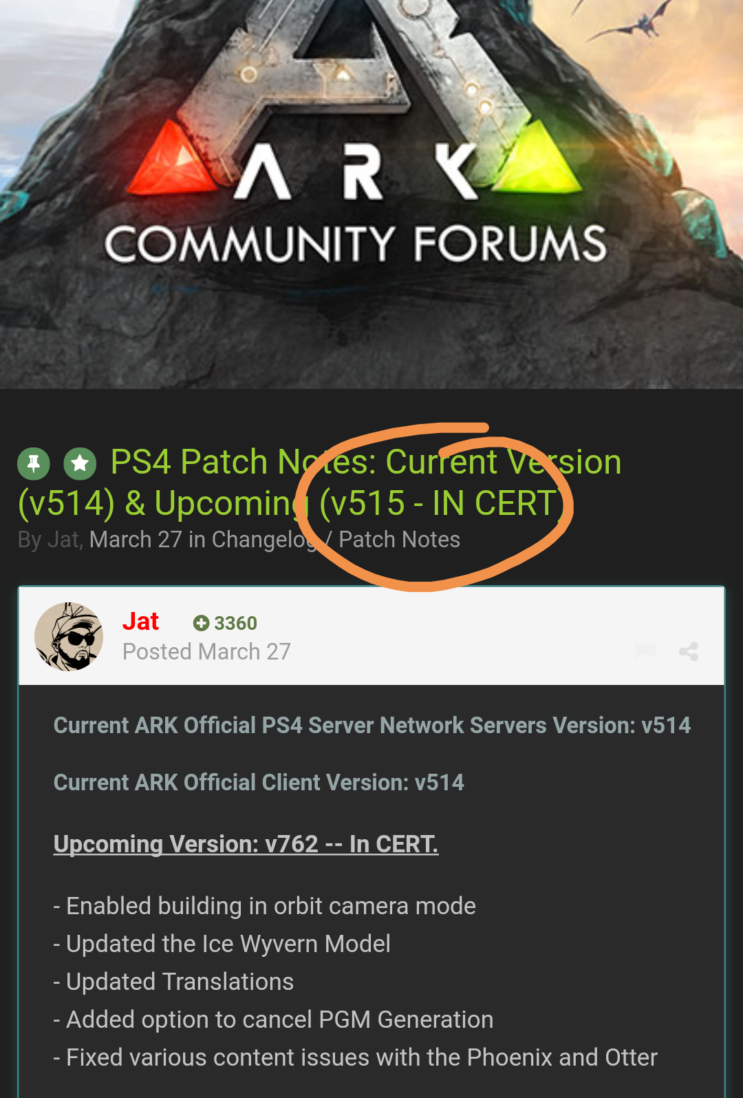Screen dimensions: 743x1098
Task: Click the red Jat username in the post header
Action: click(x=140, y=622)
